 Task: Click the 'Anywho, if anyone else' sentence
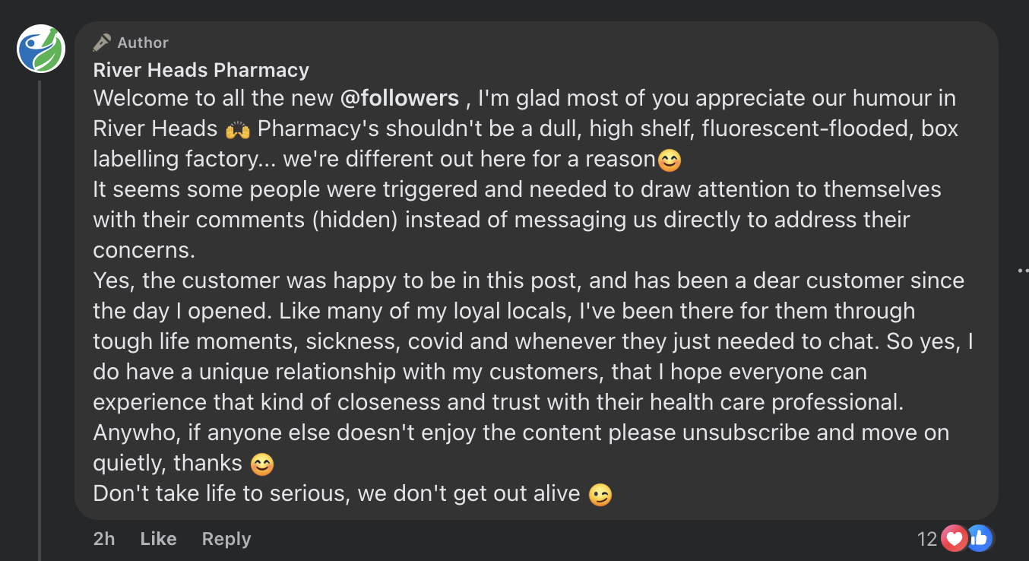coord(521,433)
